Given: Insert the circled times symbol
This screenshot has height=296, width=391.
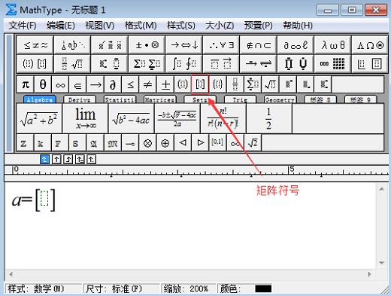Looking at the screenshot, I should tap(147, 143).
